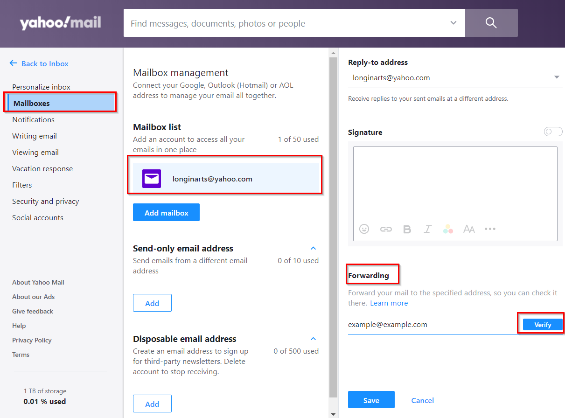Click the forwarding address input field
The height and width of the screenshot is (418, 565).
(x=432, y=325)
